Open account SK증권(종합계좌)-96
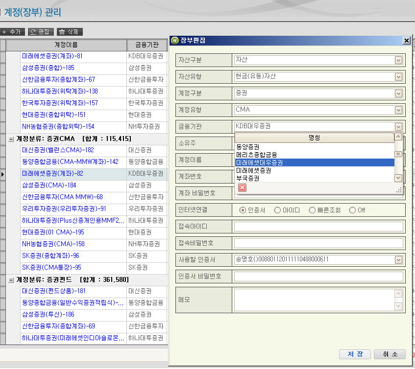This screenshot has height=369, width=415. (x=50, y=256)
